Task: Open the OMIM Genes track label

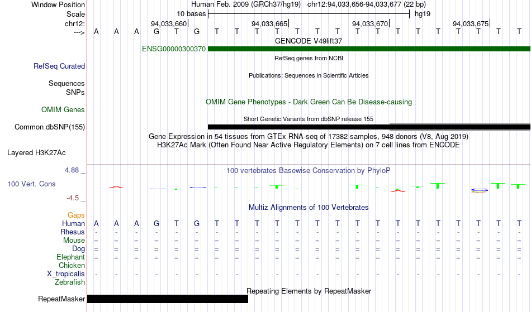Action: pyautogui.click(x=63, y=110)
